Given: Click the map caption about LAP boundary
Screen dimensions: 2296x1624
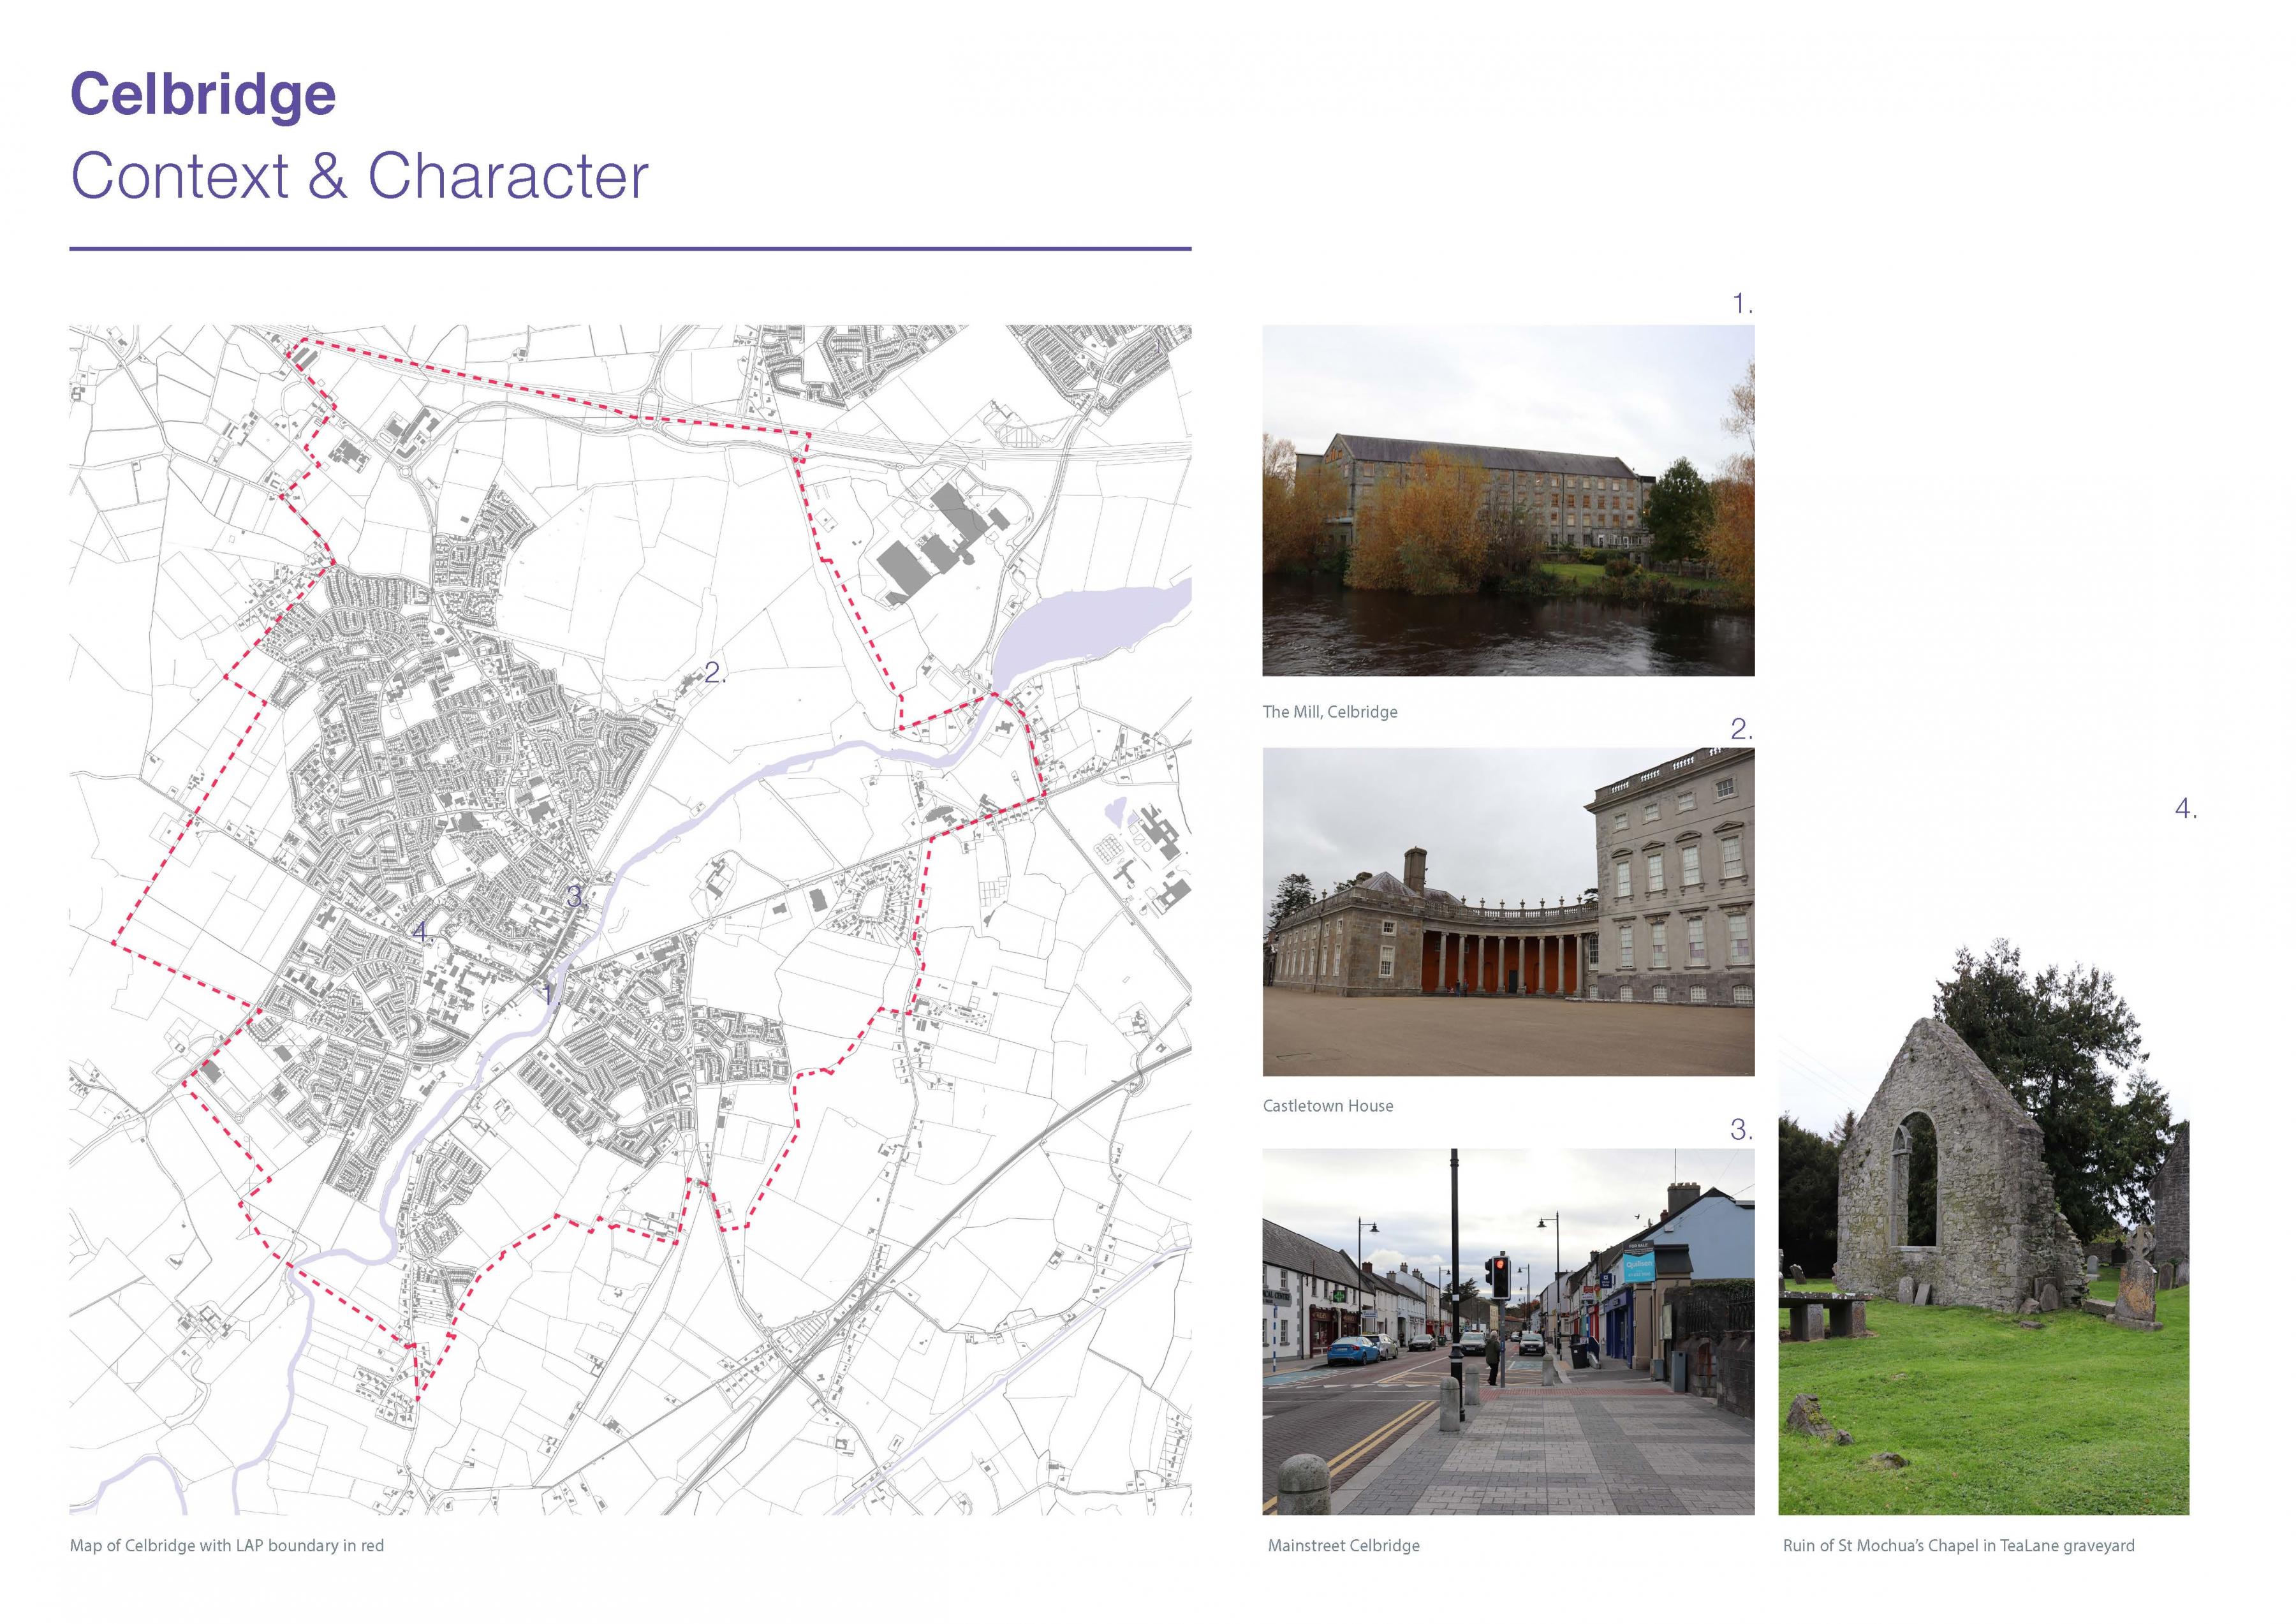Looking at the screenshot, I should (x=227, y=1546).
